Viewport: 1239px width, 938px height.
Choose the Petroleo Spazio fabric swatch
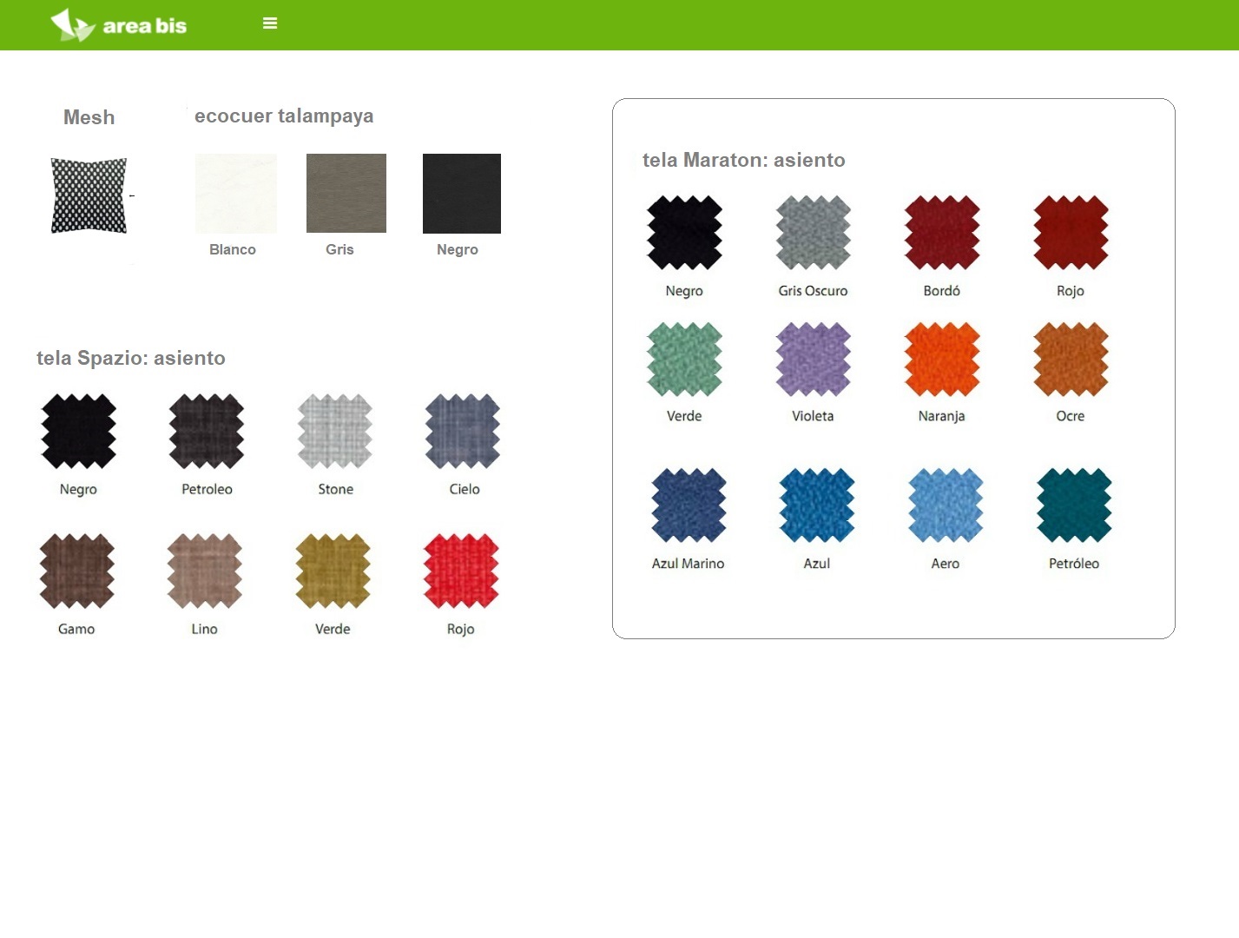pyautogui.click(x=207, y=432)
